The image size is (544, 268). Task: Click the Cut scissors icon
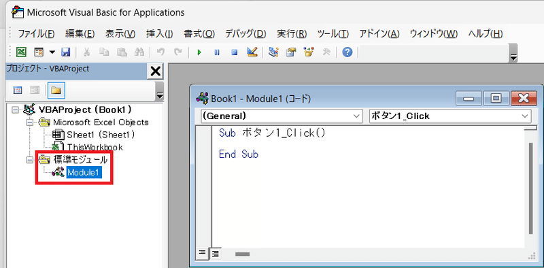pos(87,52)
